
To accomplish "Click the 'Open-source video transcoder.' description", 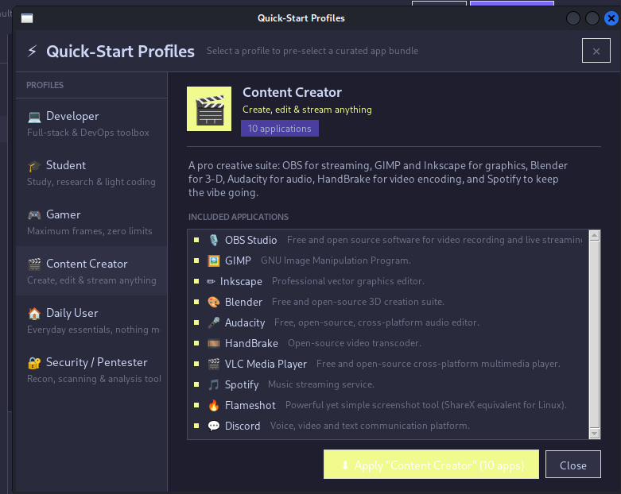I will point(355,343).
